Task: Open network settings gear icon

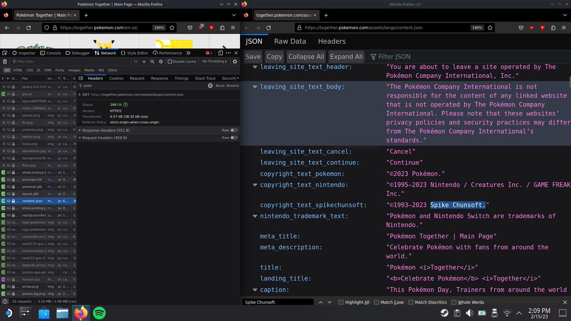Action: pyautogui.click(x=235, y=61)
